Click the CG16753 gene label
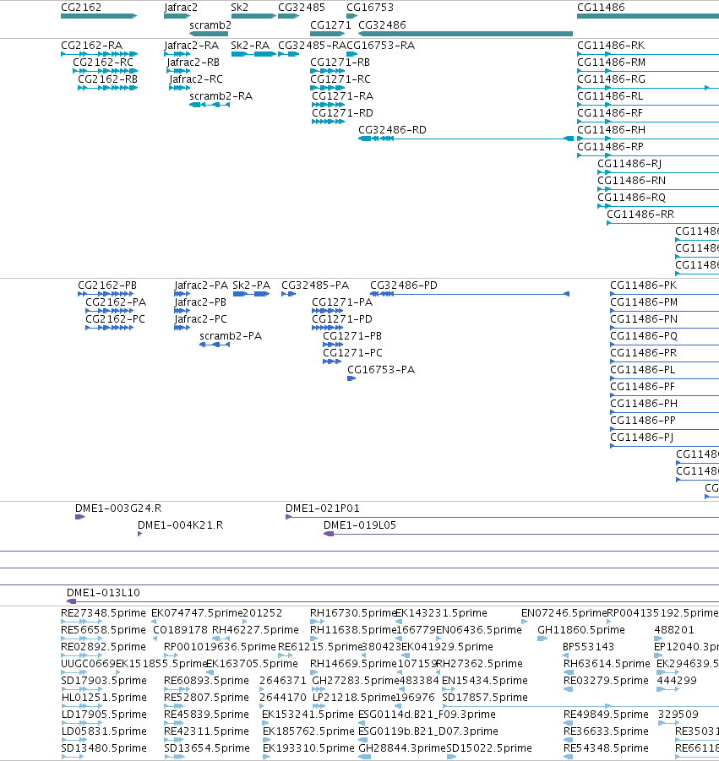This screenshot has height=761, width=719. tap(370, 8)
